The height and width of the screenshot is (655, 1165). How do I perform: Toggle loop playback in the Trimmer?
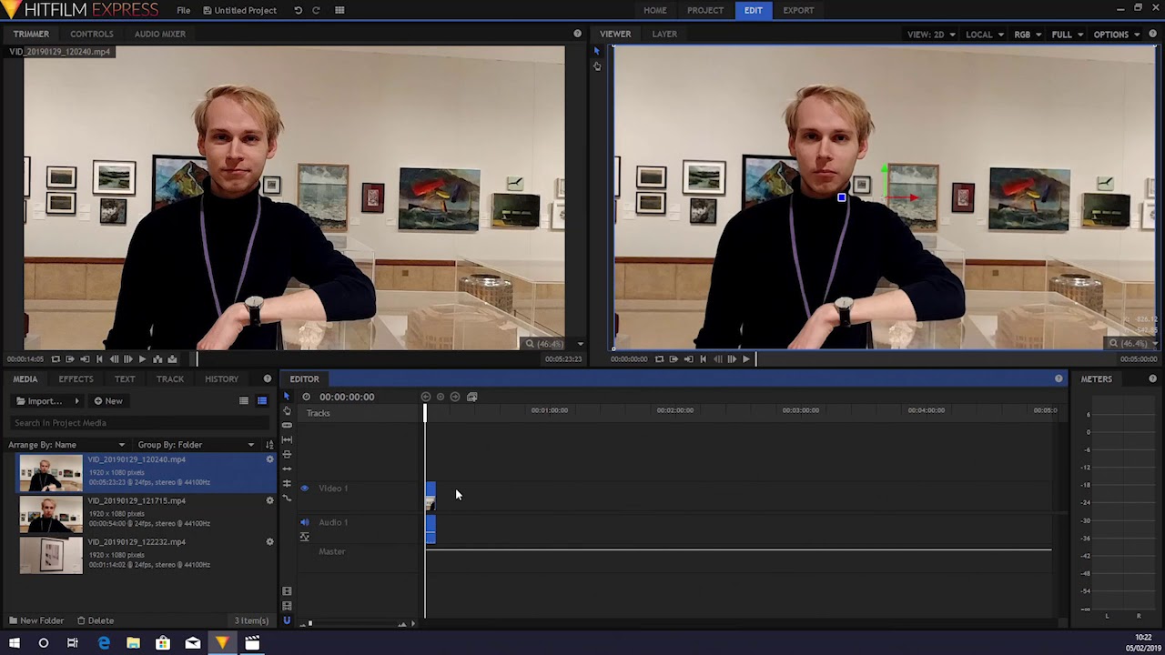click(56, 359)
